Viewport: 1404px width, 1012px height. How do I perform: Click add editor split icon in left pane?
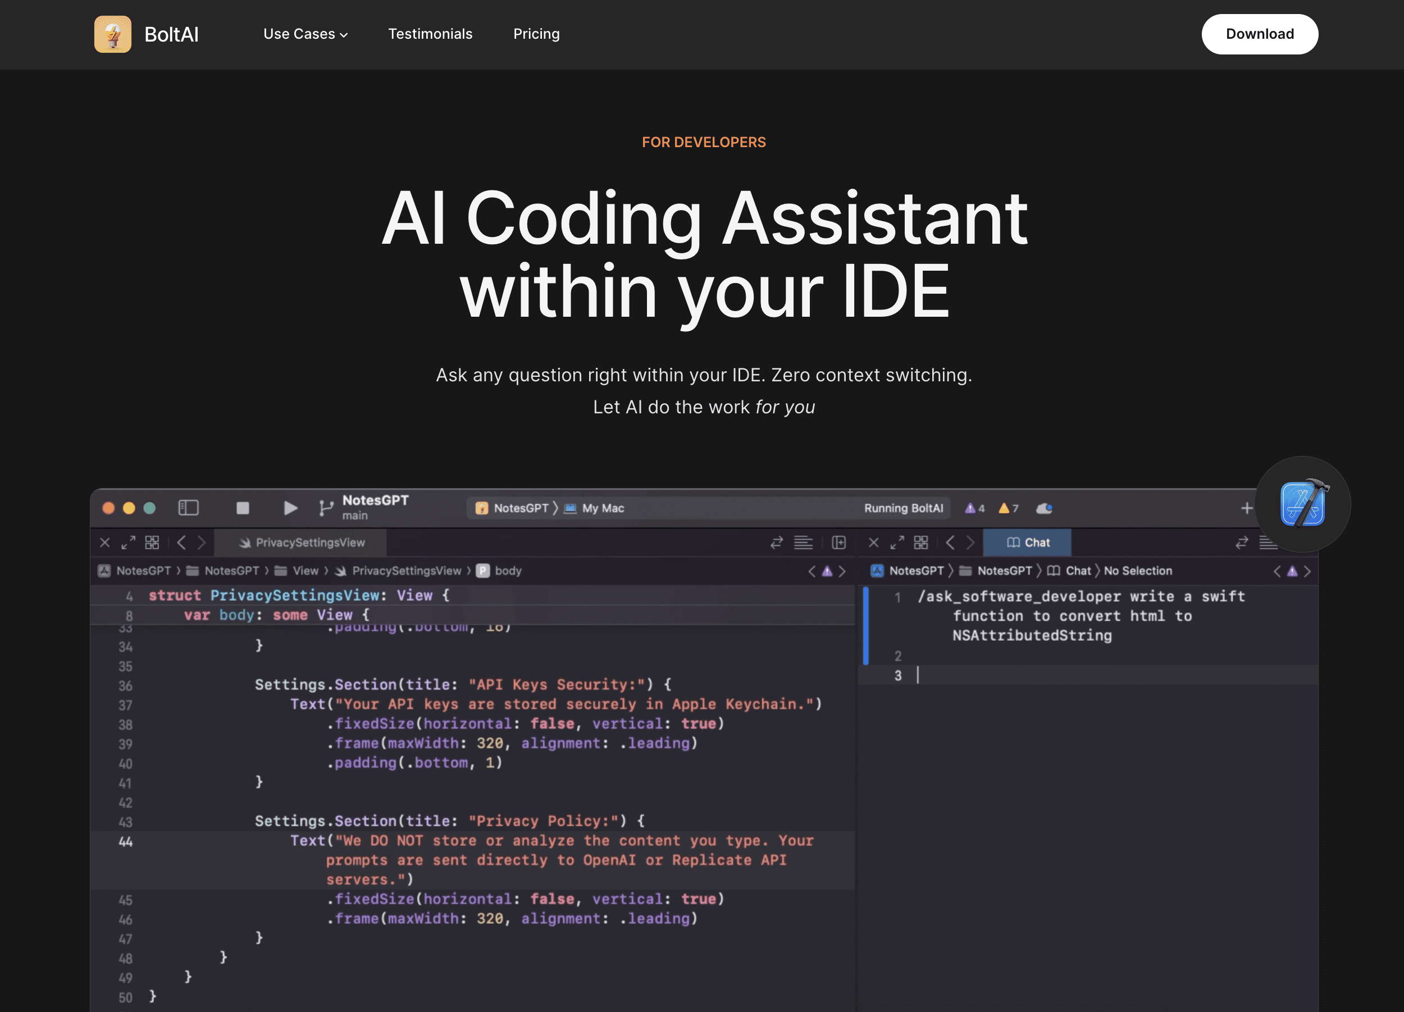839,543
